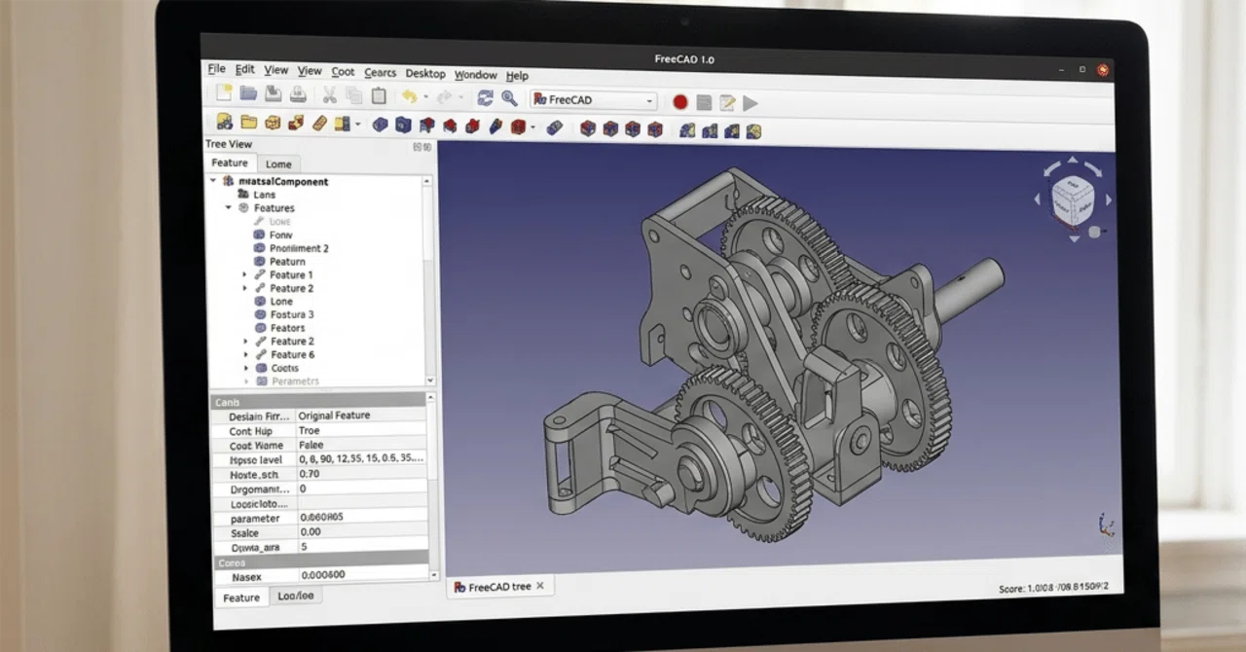This screenshot has width=1246, height=652.
Task: Click the gray stop macro square
Action: (x=704, y=102)
